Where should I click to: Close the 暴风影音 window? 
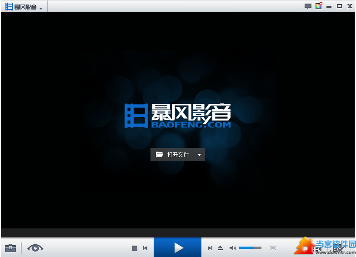350,6
